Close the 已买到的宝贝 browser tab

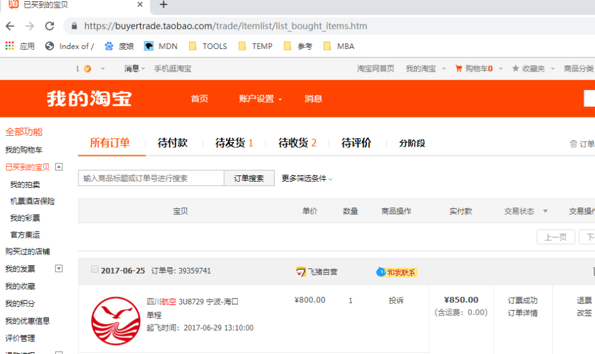tap(140, 4)
